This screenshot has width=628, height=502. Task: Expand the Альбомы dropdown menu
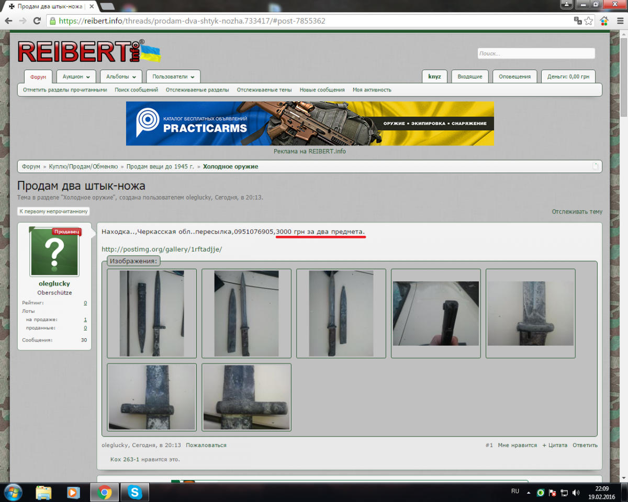[x=121, y=76]
